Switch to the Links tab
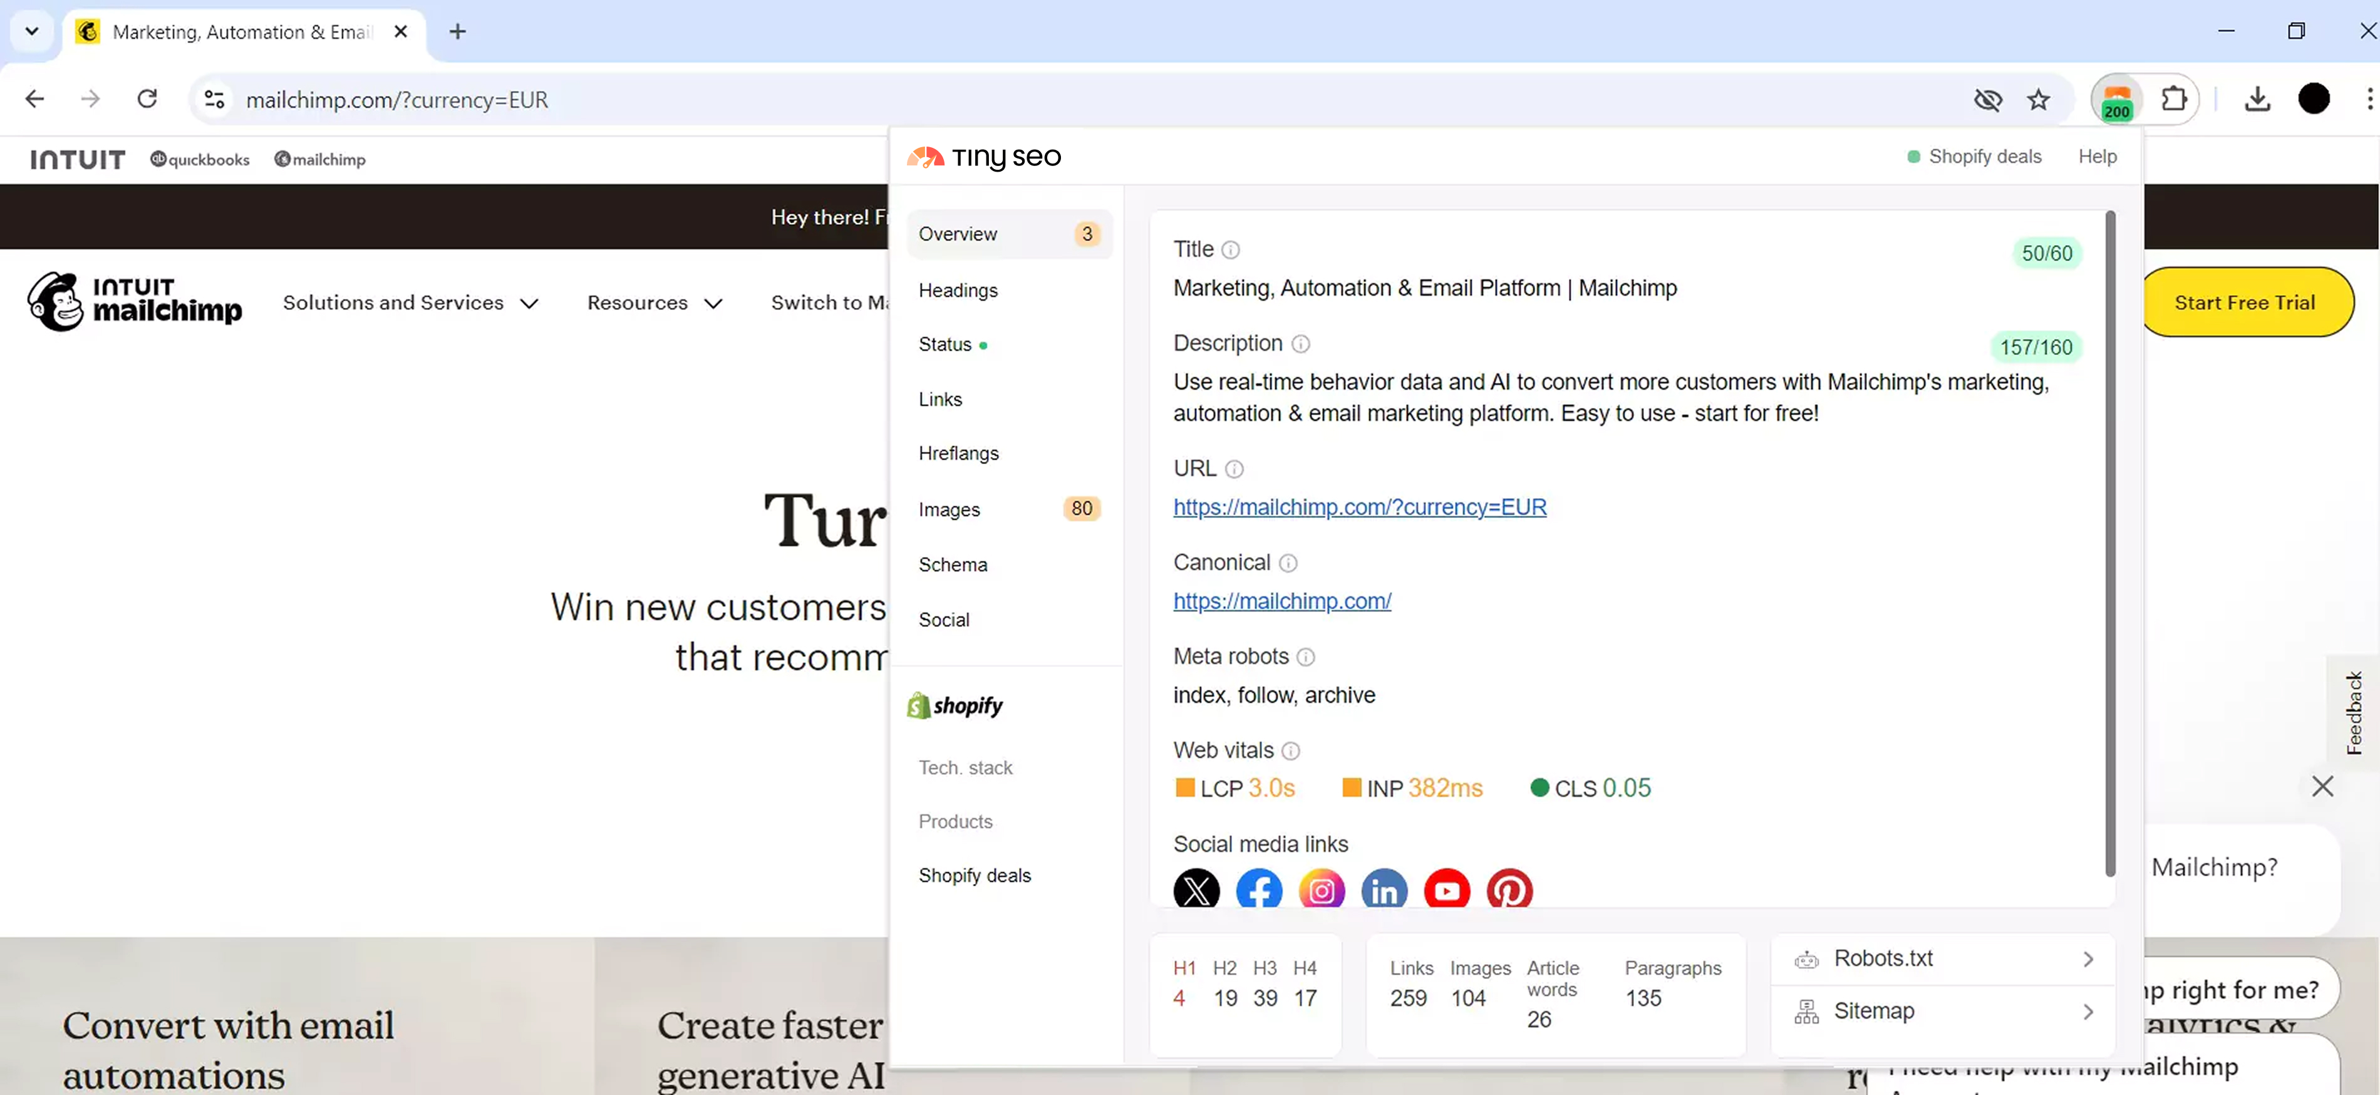Screen dimensions: 2380x1095 click(x=939, y=399)
